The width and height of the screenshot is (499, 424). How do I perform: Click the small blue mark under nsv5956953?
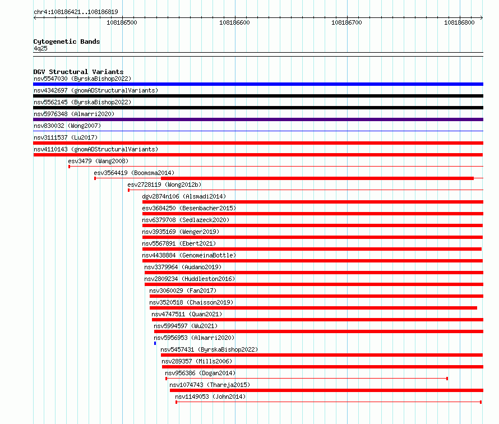[155, 343]
